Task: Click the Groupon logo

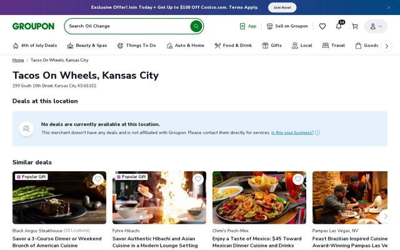Action: pos(33,26)
